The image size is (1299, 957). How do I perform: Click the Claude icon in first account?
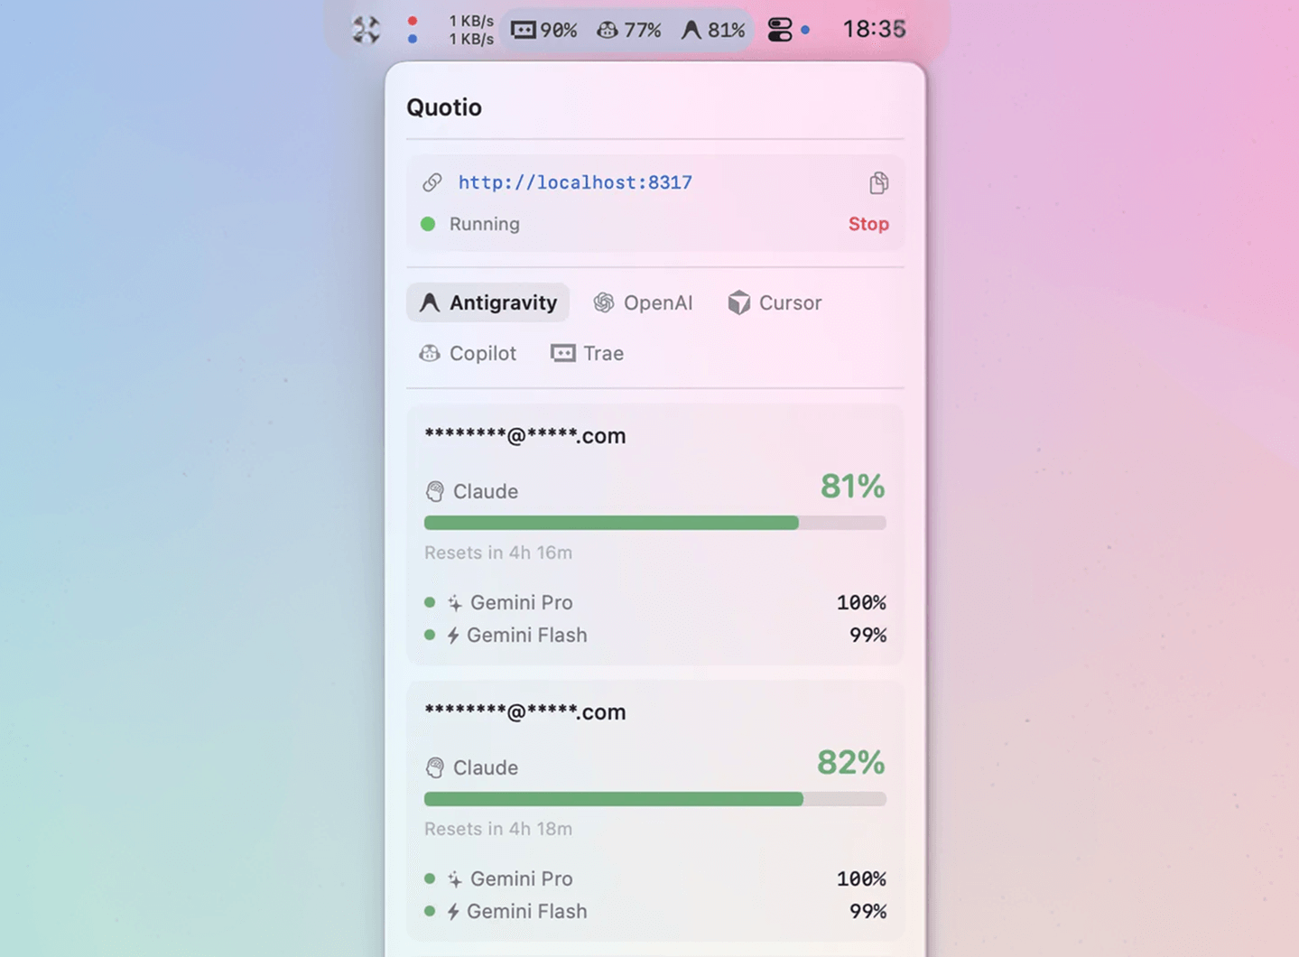click(x=435, y=491)
